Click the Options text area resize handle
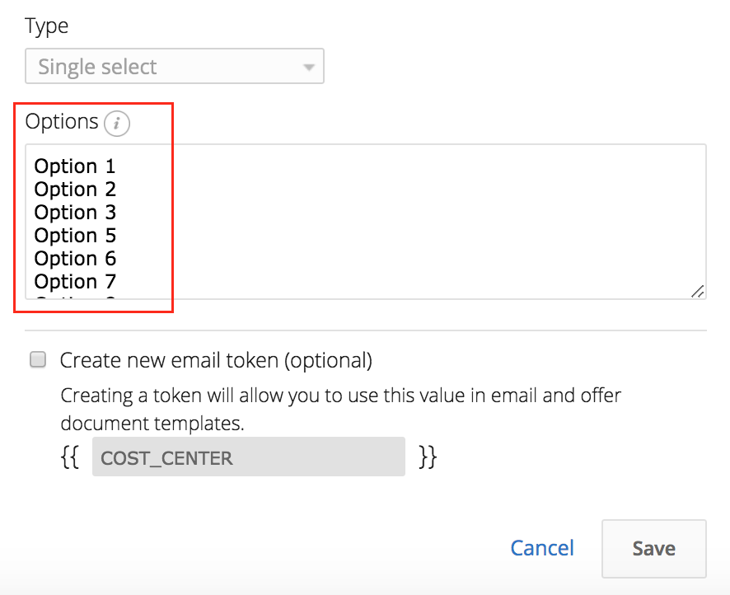 tap(697, 291)
